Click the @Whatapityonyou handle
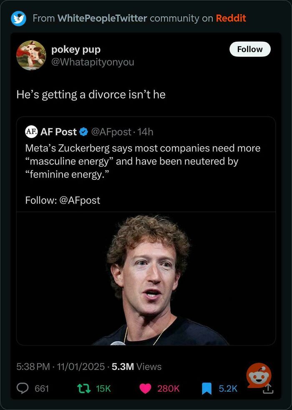 coord(93,62)
